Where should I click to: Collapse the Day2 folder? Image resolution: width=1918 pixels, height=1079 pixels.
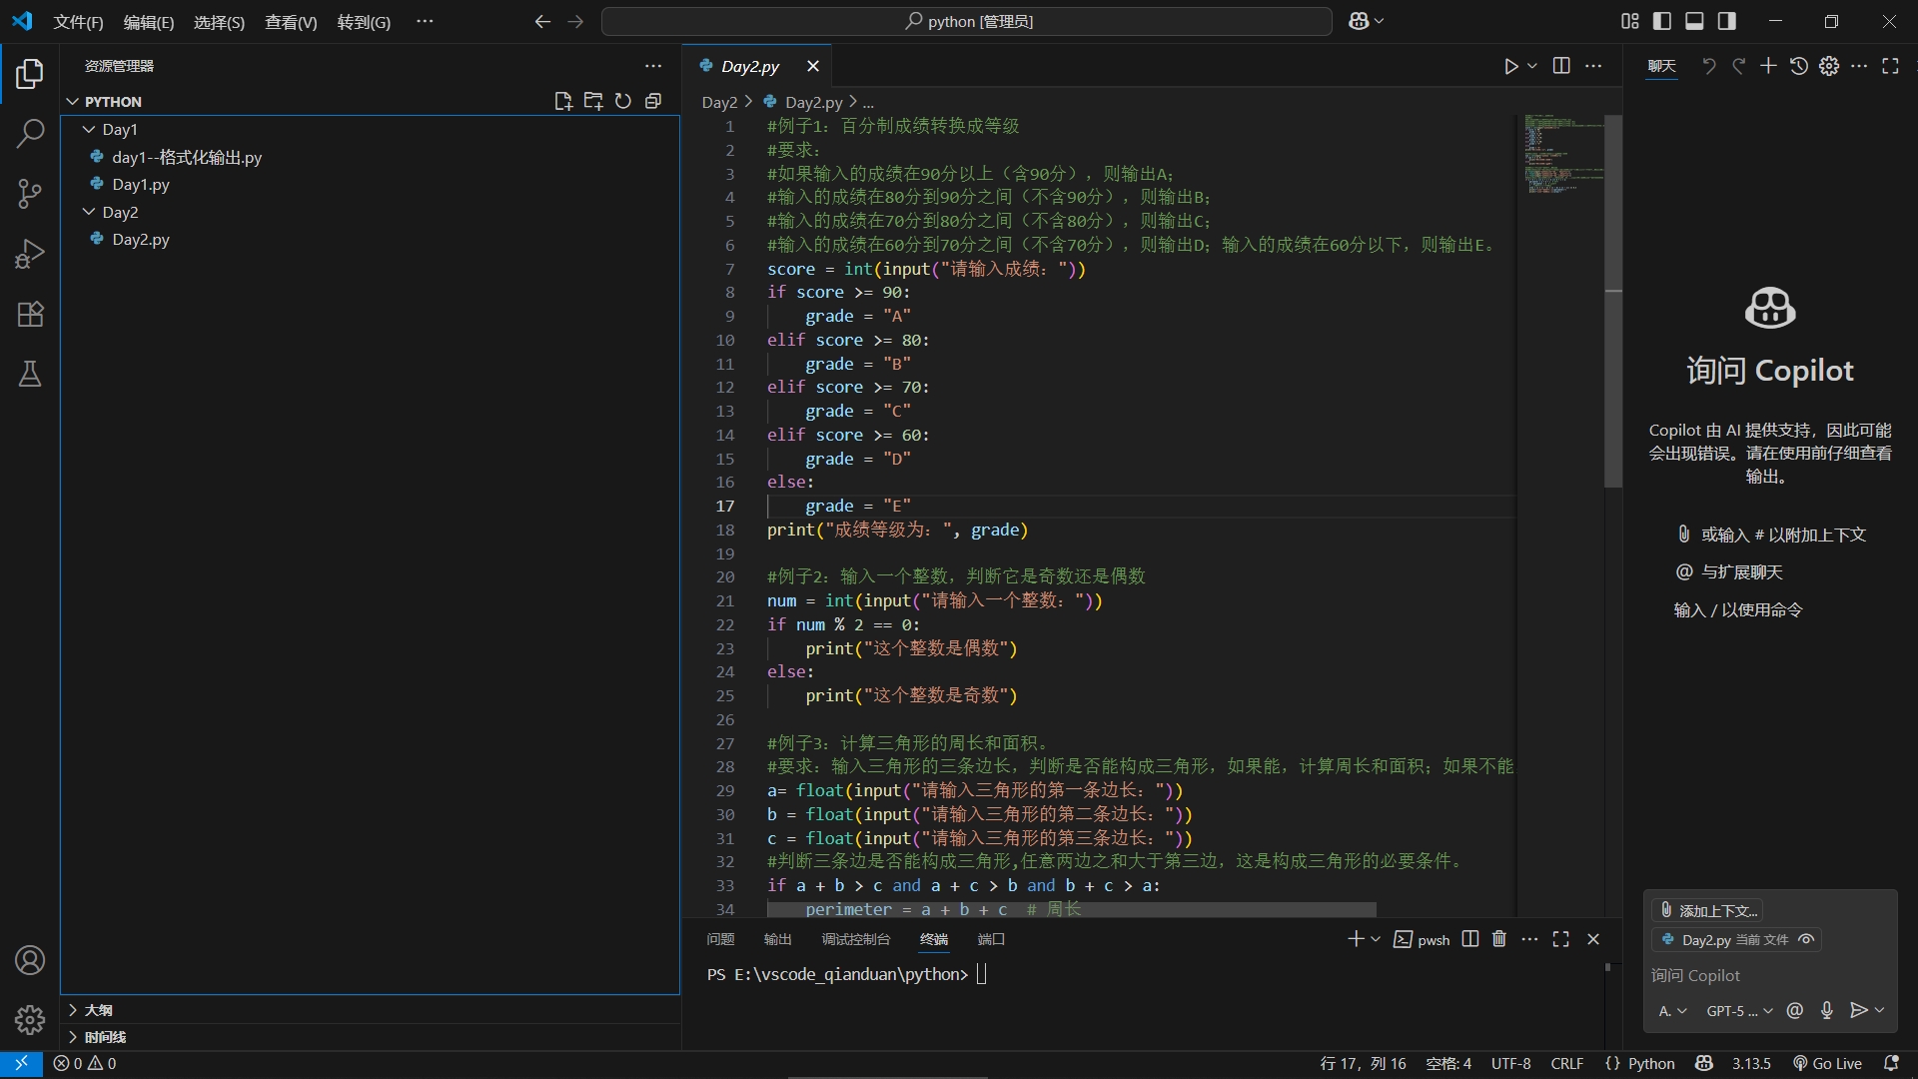coord(89,212)
